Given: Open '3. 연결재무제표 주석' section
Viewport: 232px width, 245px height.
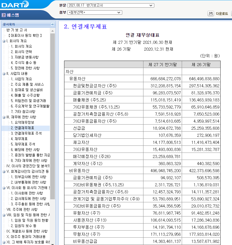Looking at the screenshot, I should coord(26,133).
